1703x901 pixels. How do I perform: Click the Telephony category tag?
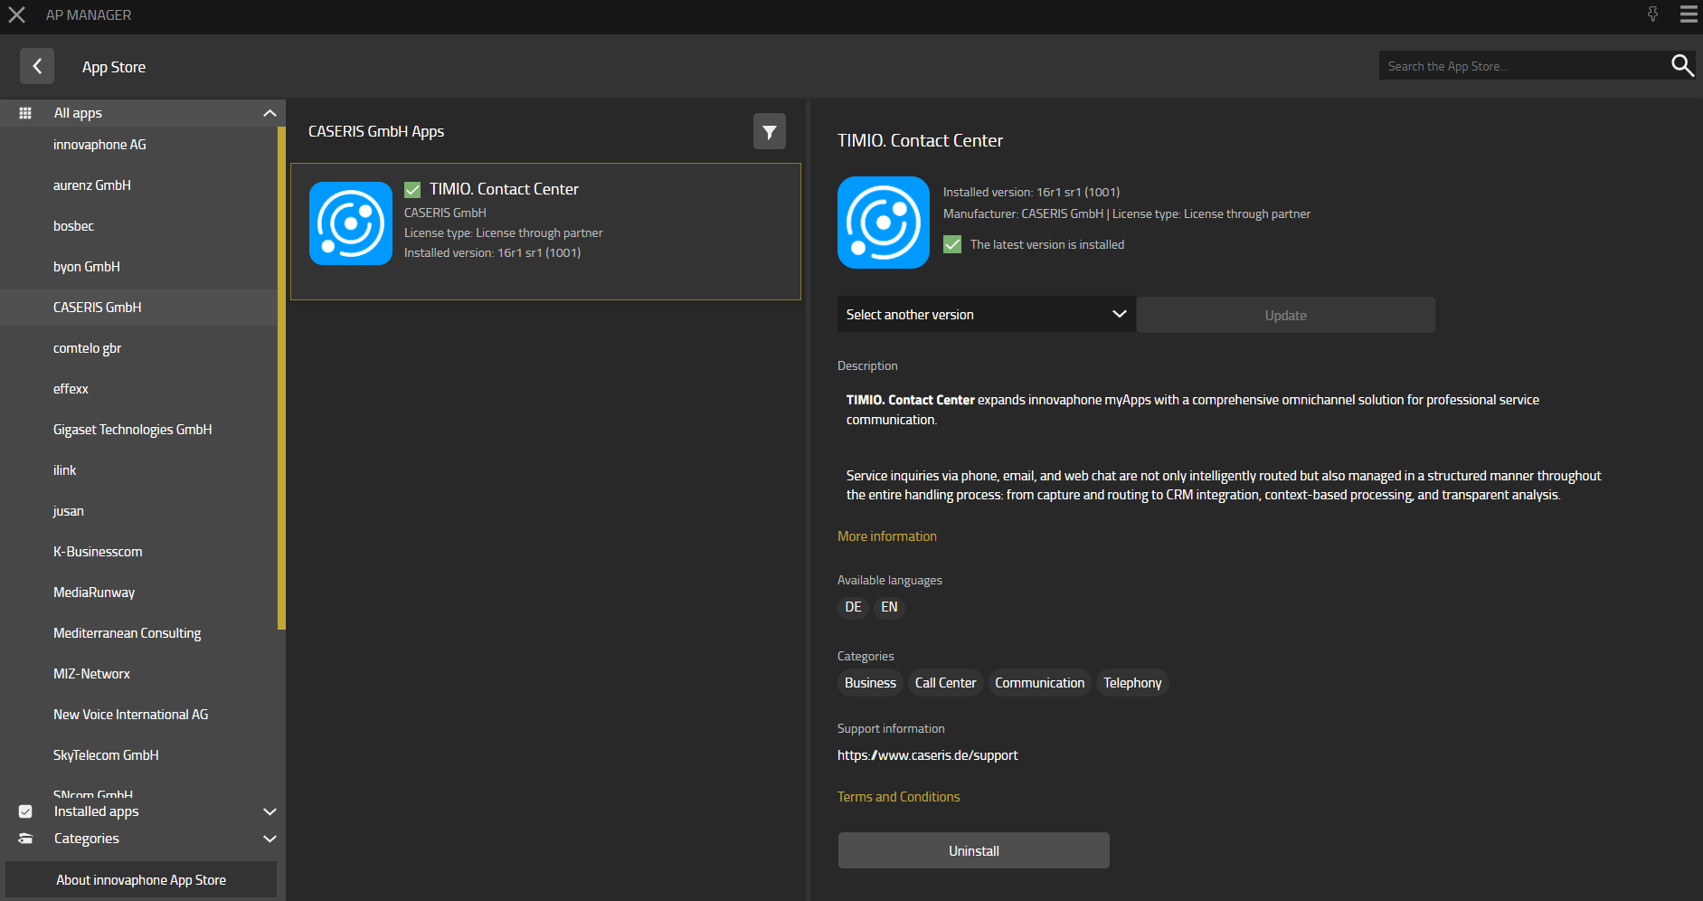1132,683
